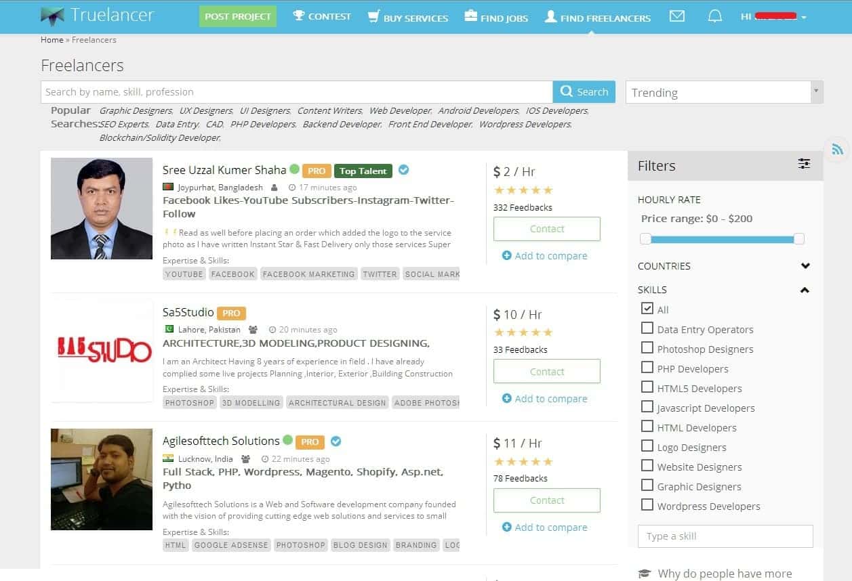Expand the Countries filter section
The image size is (852, 581).
[805, 266]
